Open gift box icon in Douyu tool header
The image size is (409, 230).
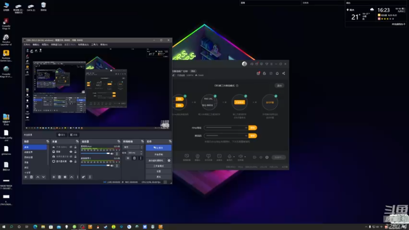coord(258,73)
